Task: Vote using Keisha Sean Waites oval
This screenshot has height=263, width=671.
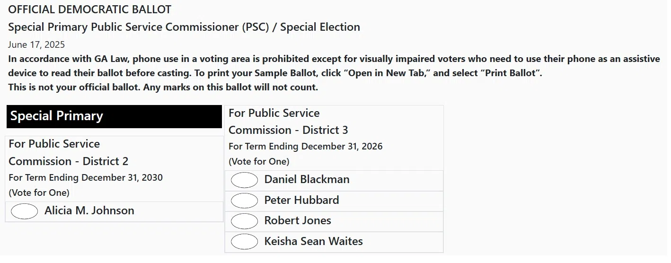Action: [x=244, y=242]
